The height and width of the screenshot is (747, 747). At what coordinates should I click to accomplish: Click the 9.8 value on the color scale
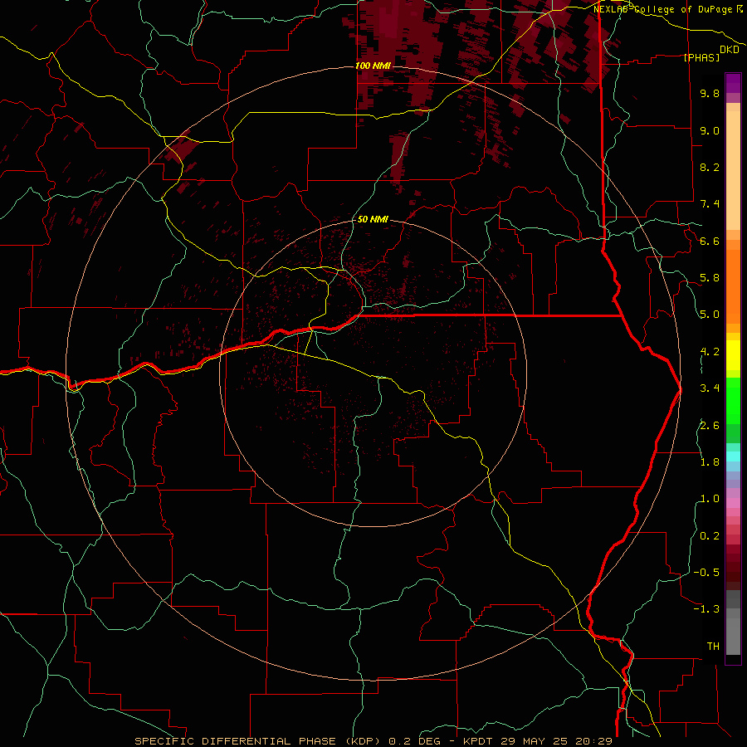(710, 93)
